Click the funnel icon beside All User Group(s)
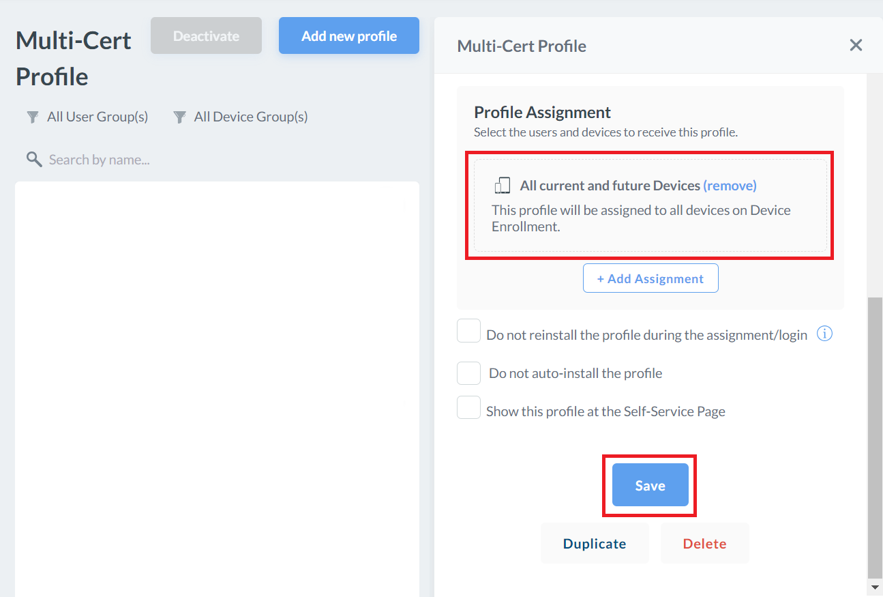The width and height of the screenshot is (883, 597). click(32, 117)
